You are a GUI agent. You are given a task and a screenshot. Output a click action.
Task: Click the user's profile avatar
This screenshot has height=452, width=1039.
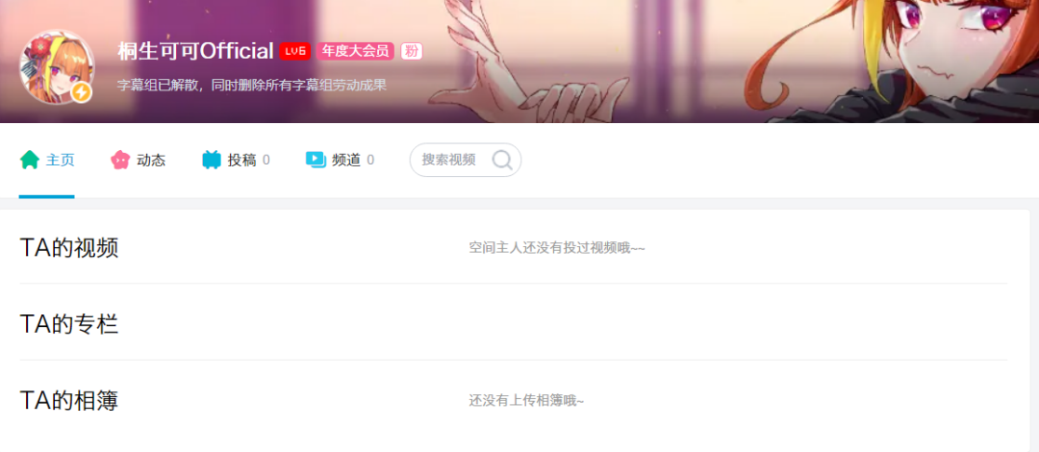57,66
